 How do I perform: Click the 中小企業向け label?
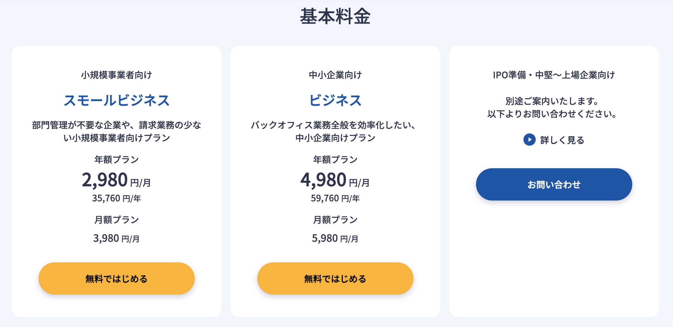coord(335,75)
